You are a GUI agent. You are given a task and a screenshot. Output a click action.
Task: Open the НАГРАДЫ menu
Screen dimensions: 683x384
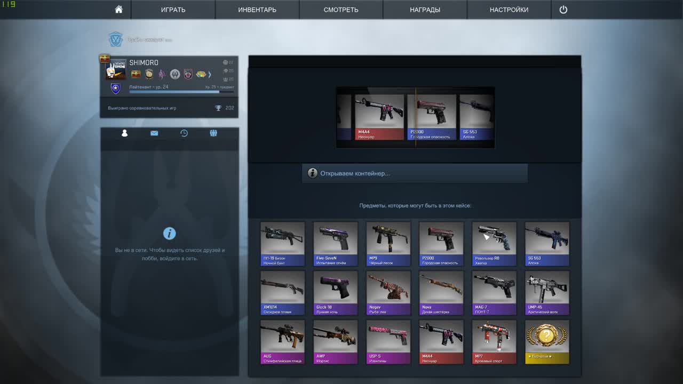point(425,10)
